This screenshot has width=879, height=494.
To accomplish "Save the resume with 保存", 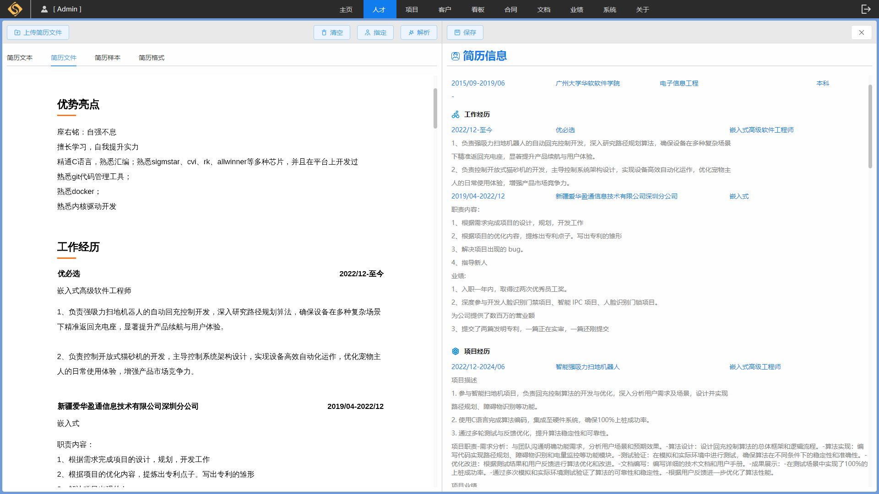I will tap(465, 32).
